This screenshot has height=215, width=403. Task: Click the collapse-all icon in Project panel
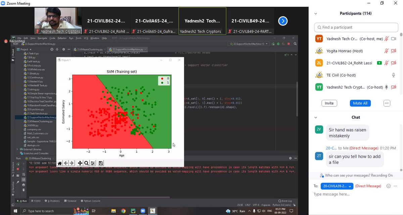pos(57,49)
